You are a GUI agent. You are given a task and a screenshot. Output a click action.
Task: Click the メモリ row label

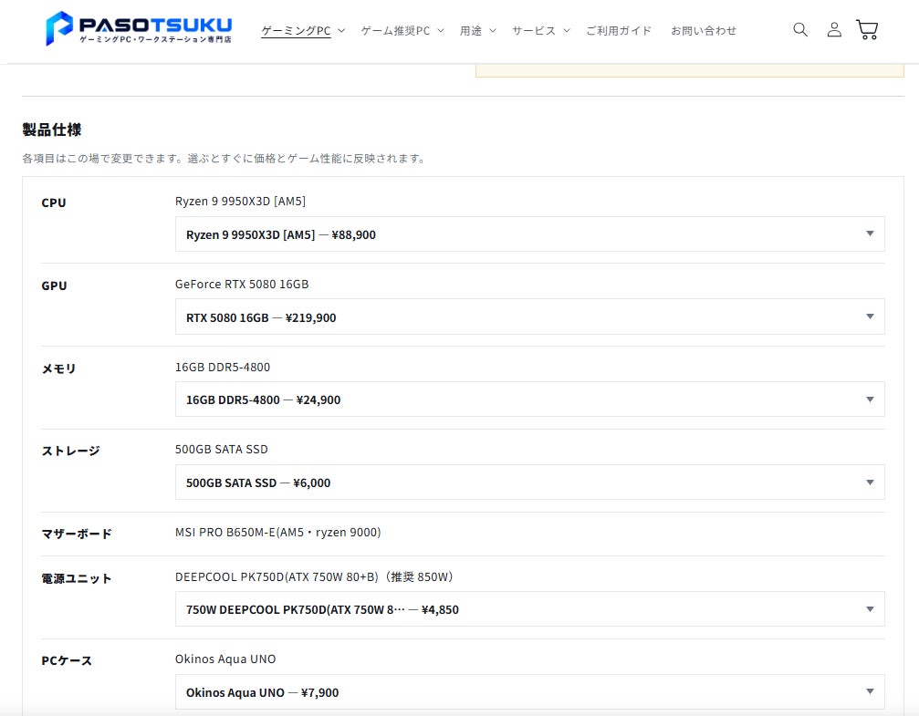pos(58,368)
